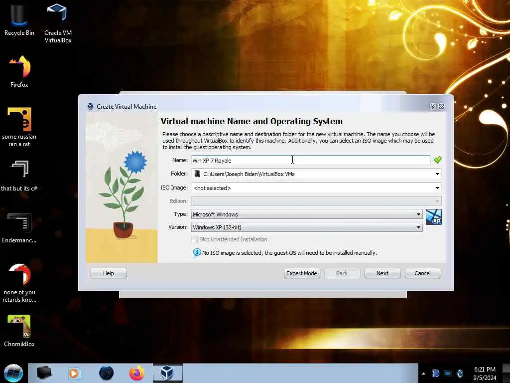Screen dimensions: 510x383
Task: Open the Type dropdown showing Microsoft Windows
Action: [307, 214]
